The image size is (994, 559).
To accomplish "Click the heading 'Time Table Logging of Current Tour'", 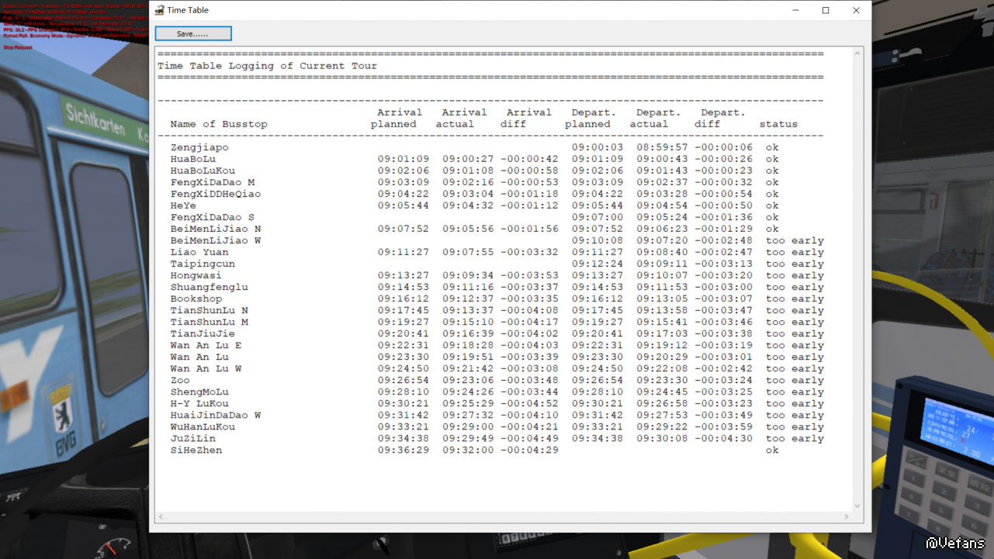I will (268, 66).
